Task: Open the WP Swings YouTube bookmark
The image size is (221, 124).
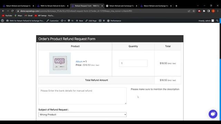Action: click(x=45, y=15)
